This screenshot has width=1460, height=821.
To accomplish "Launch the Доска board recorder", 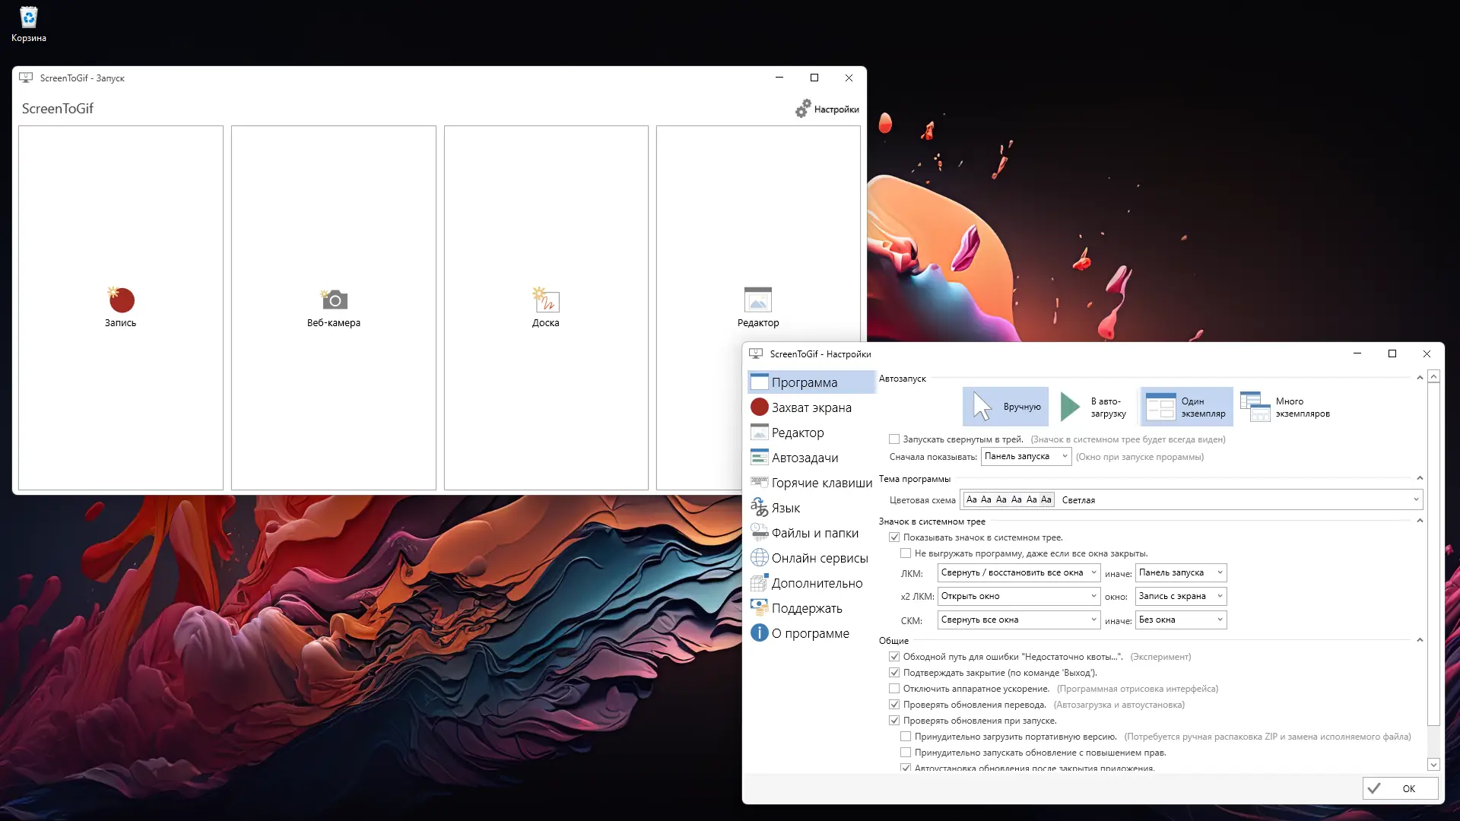I will point(546,300).
